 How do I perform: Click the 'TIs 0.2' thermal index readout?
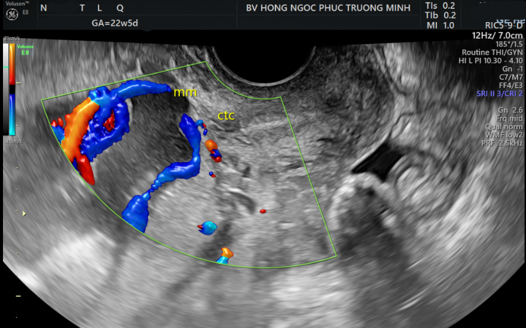[440, 5]
